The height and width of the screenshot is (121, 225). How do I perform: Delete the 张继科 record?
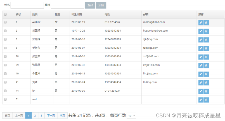pos(206,40)
